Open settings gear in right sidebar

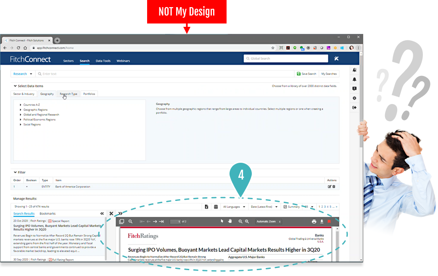(354, 98)
